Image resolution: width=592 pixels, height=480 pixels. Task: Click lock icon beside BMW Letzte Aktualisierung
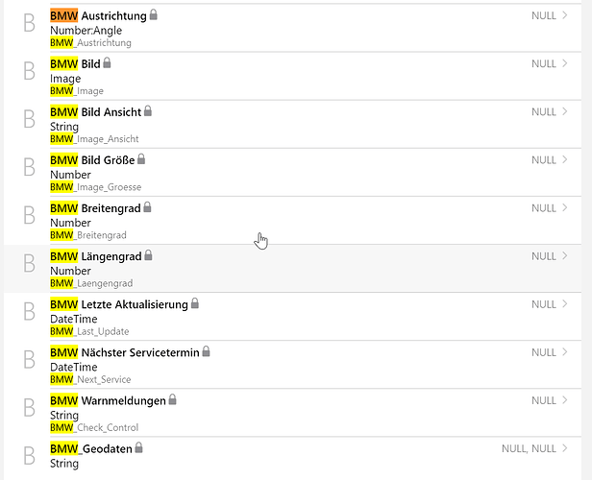pyautogui.click(x=195, y=303)
